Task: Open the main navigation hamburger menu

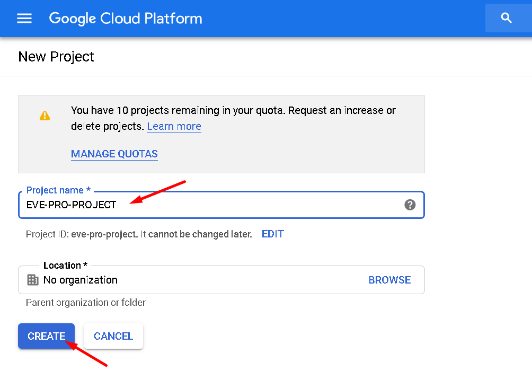Action: coord(24,19)
